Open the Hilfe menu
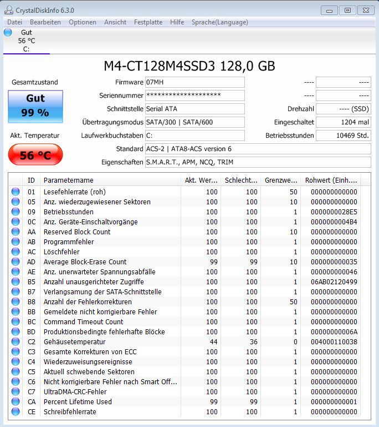Screen dimensions: 379x427 click(x=177, y=22)
